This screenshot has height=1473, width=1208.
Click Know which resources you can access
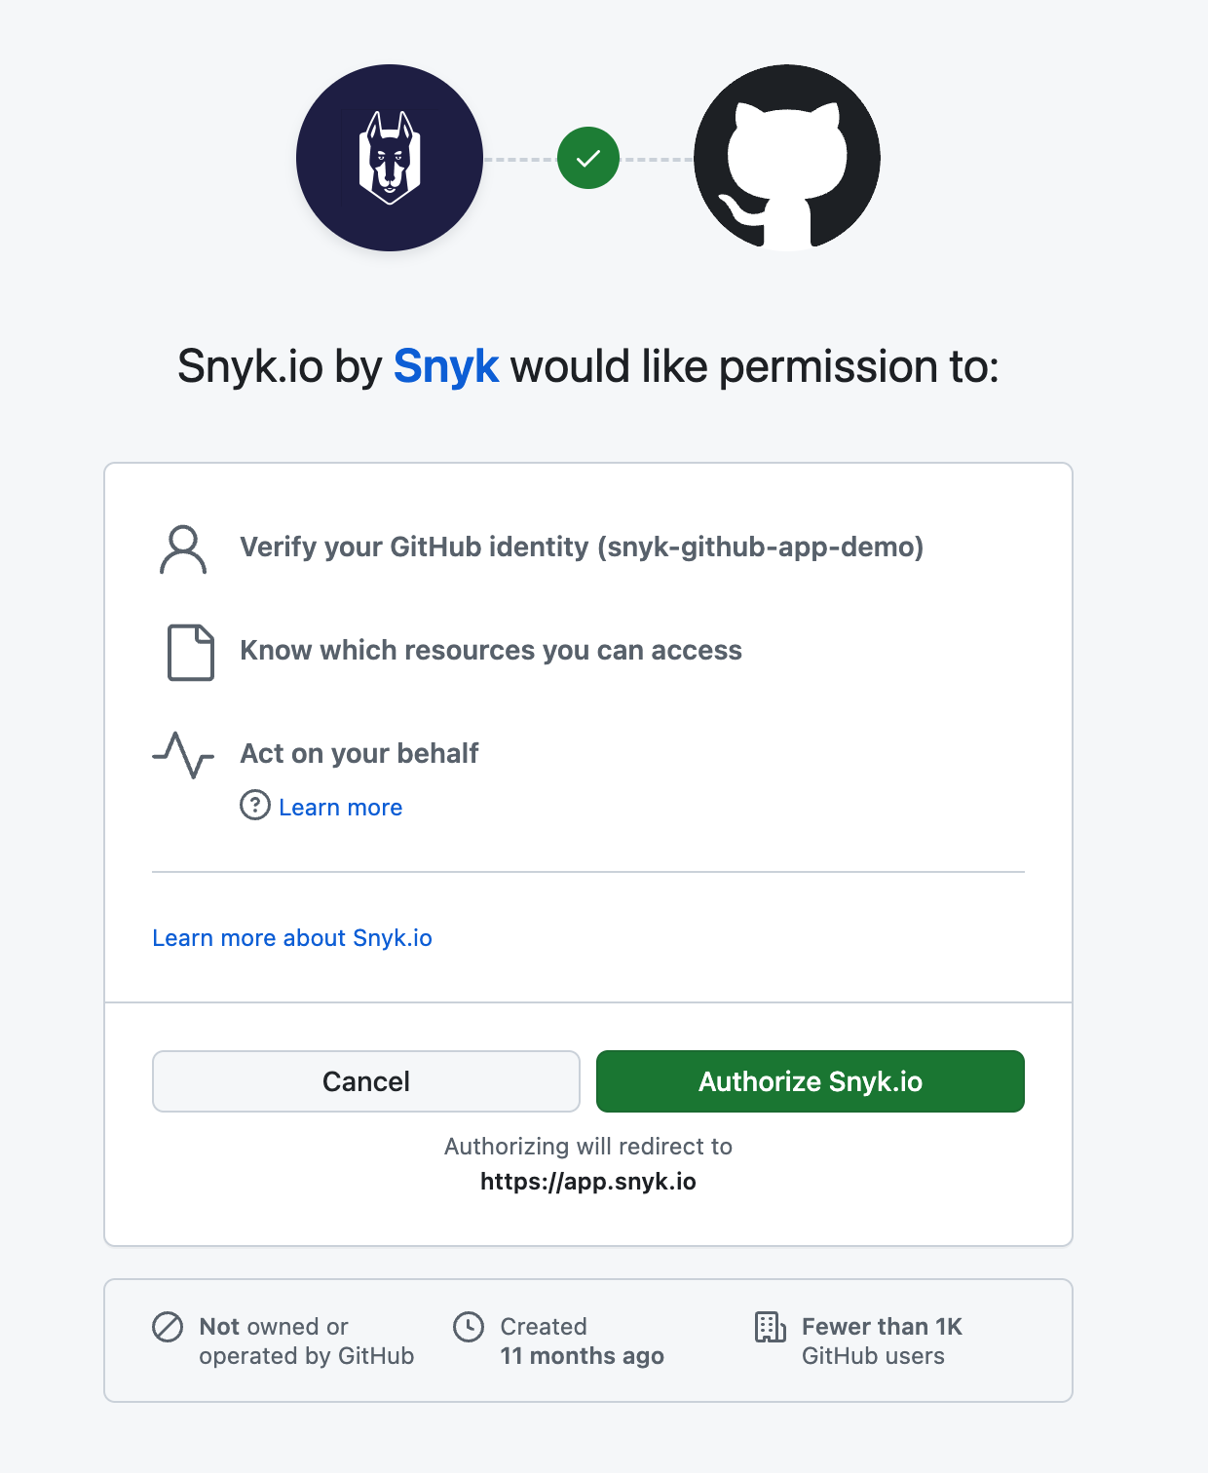491,651
